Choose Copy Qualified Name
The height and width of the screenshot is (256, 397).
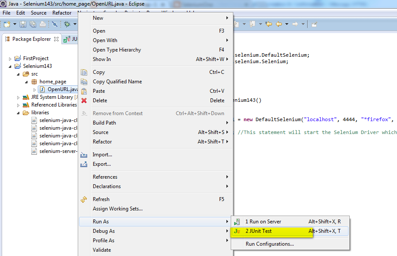[155, 82]
